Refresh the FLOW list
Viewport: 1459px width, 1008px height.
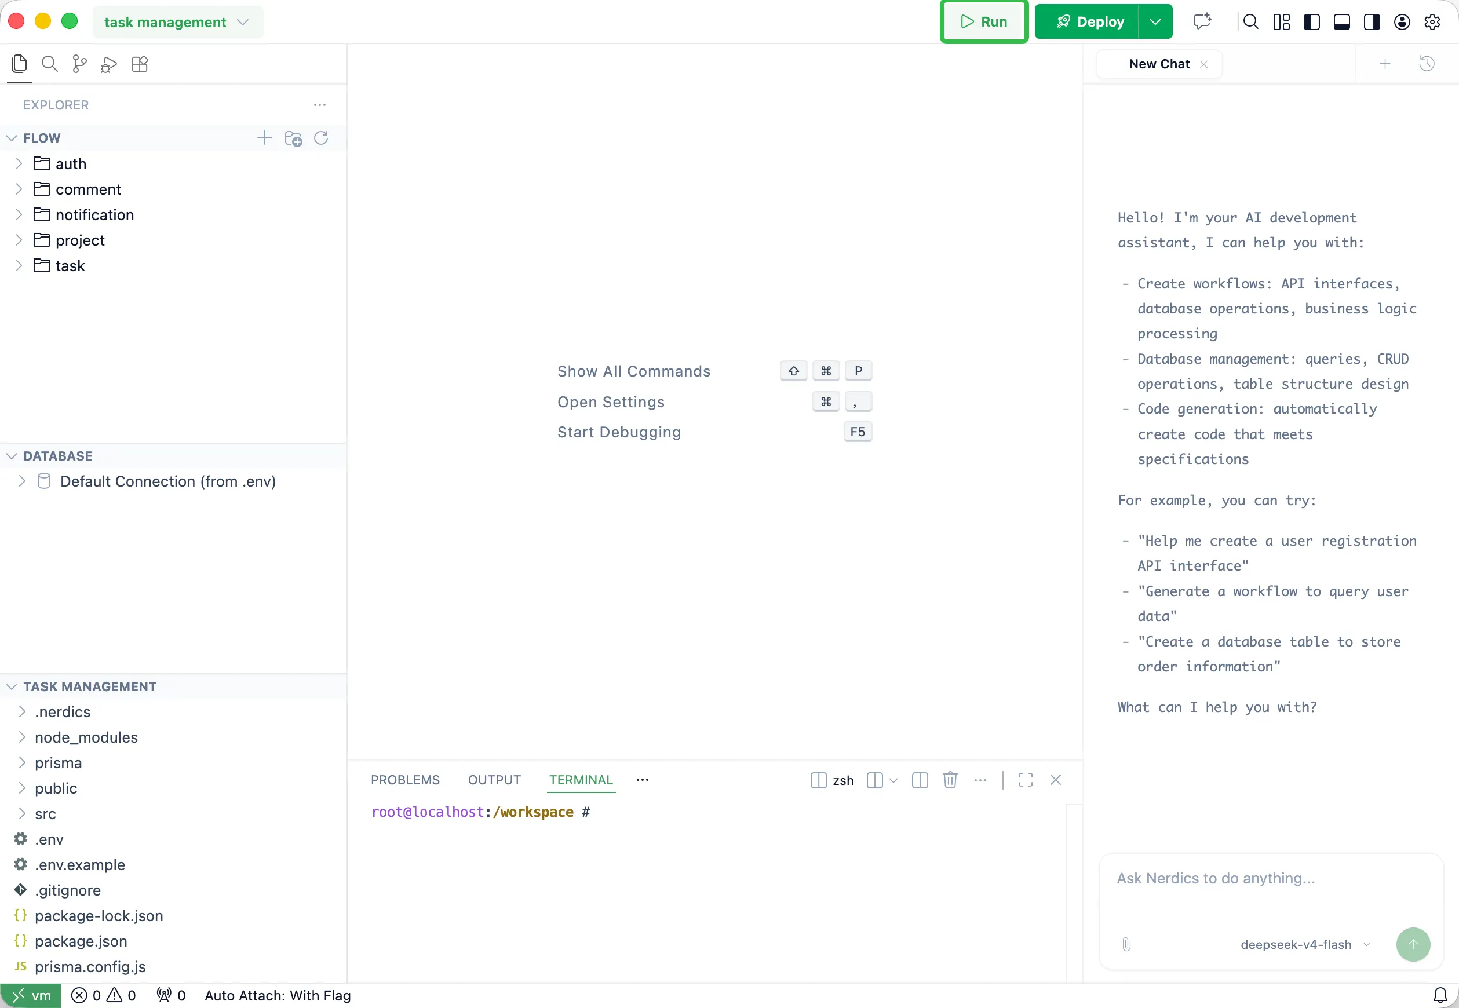tap(321, 138)
